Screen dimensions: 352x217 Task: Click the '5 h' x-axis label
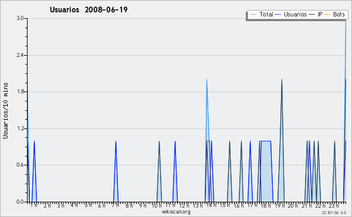click(88, 205)
